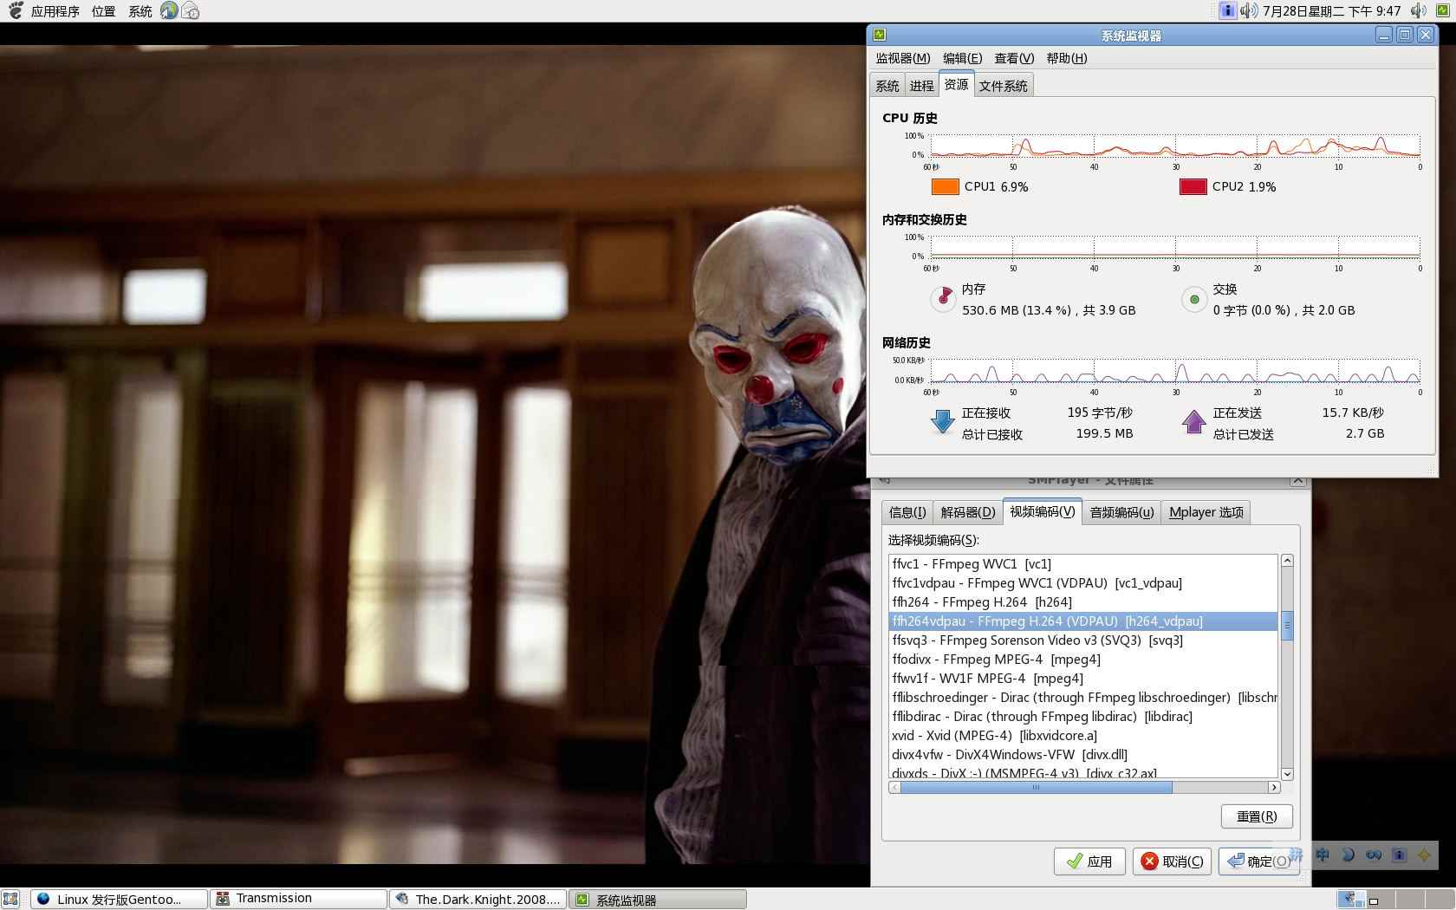The height and width of the screenshot is (910, 1456).
Task: Click the moon half-width icon in input bar
Action: pos(1348,855)
